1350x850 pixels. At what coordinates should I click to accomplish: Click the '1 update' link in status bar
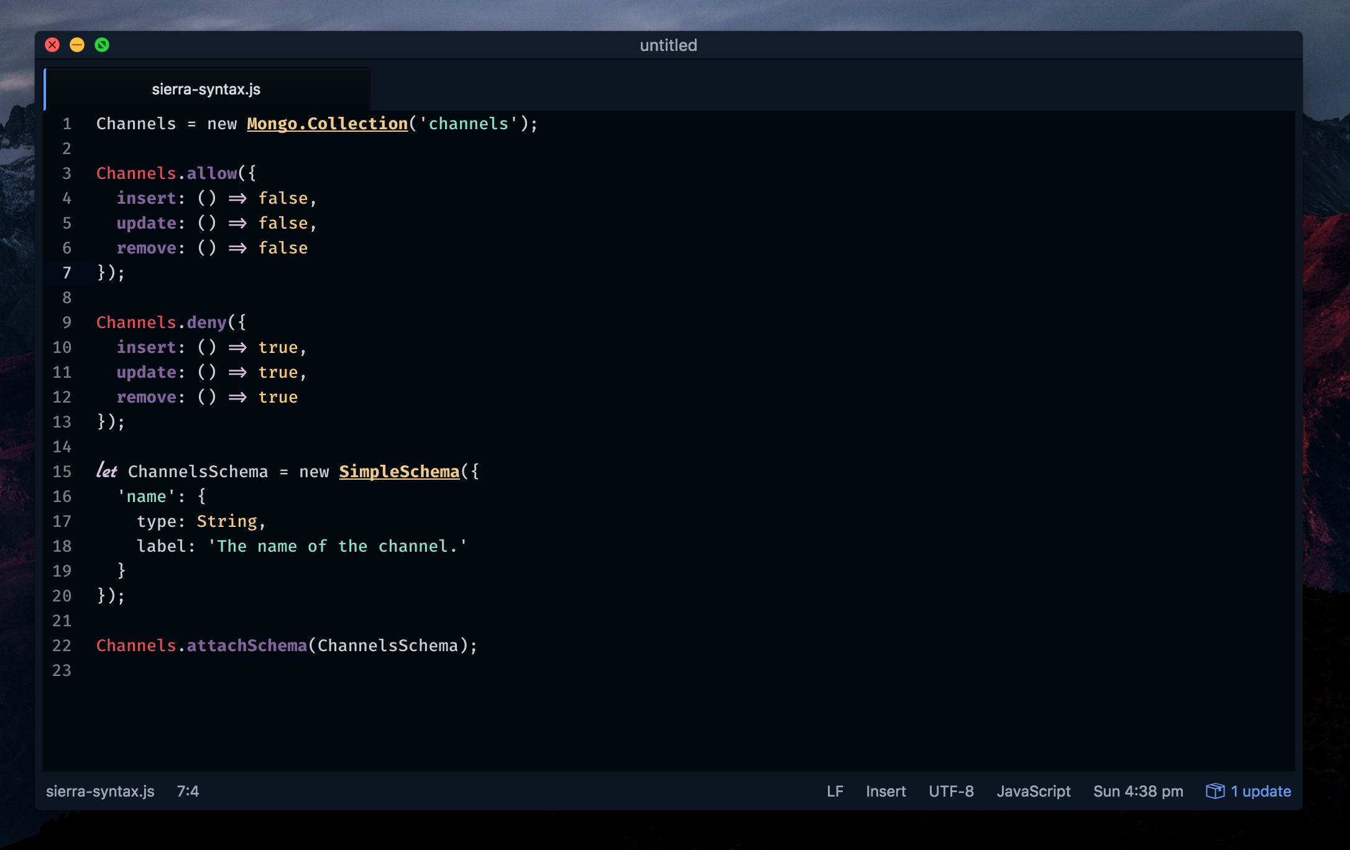pyautogui.click(x=1260, y=791)
